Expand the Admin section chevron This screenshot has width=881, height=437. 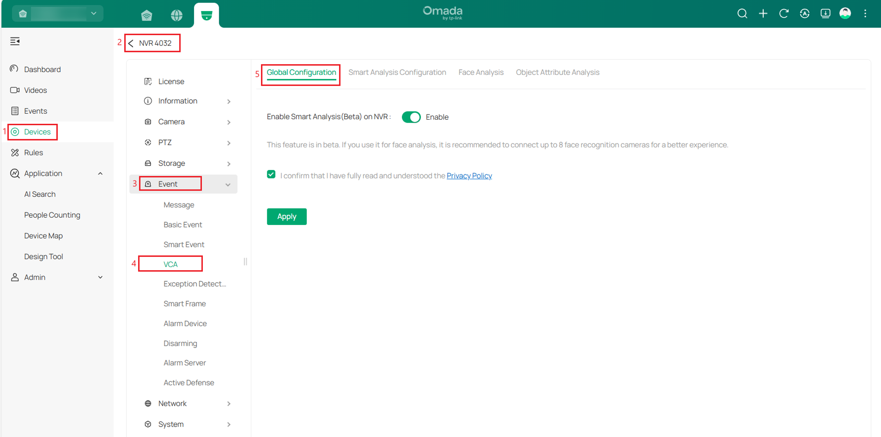click(100, 277)
